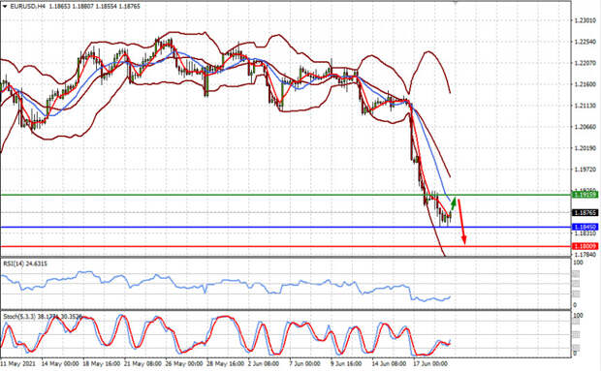Viewport: 601px width, 371px height.
Task: Click the 1.21600 price axis label
Action: click(585, 84)
